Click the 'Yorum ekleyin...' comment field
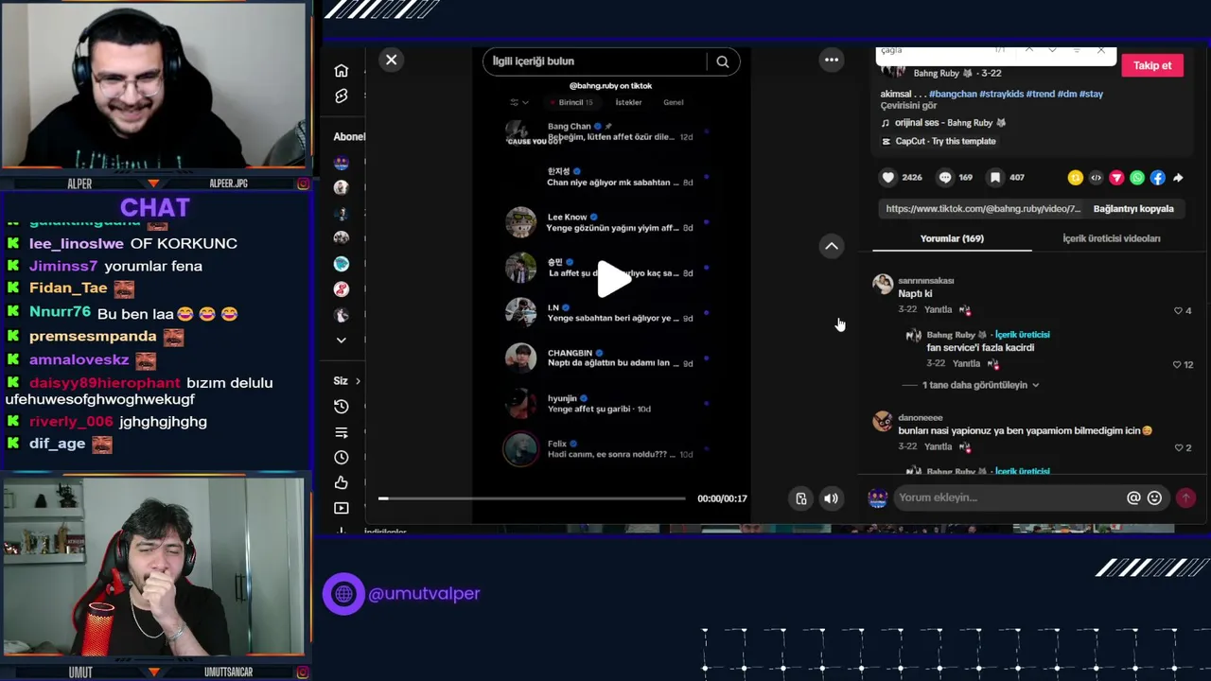This screenshot has height=681, width=1211. [1008, 498]
